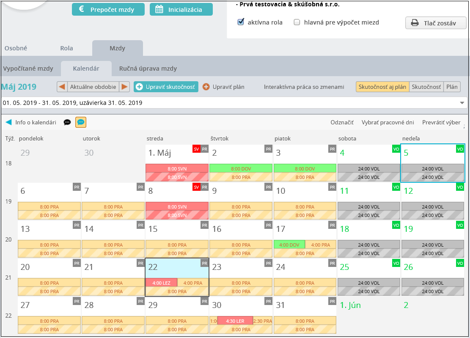This screenshot has height=338, width=470.
Task: Switch to Ručná úprava mzdy tab
Action: 148,69
